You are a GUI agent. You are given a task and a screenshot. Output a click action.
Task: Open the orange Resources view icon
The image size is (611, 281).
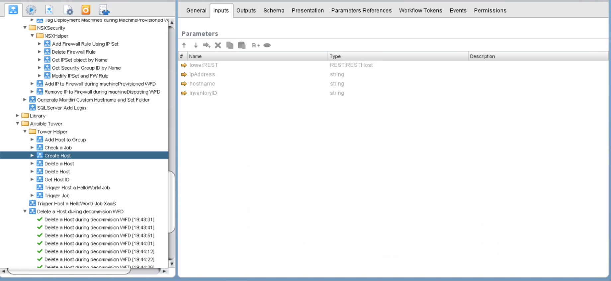(86, 10)
